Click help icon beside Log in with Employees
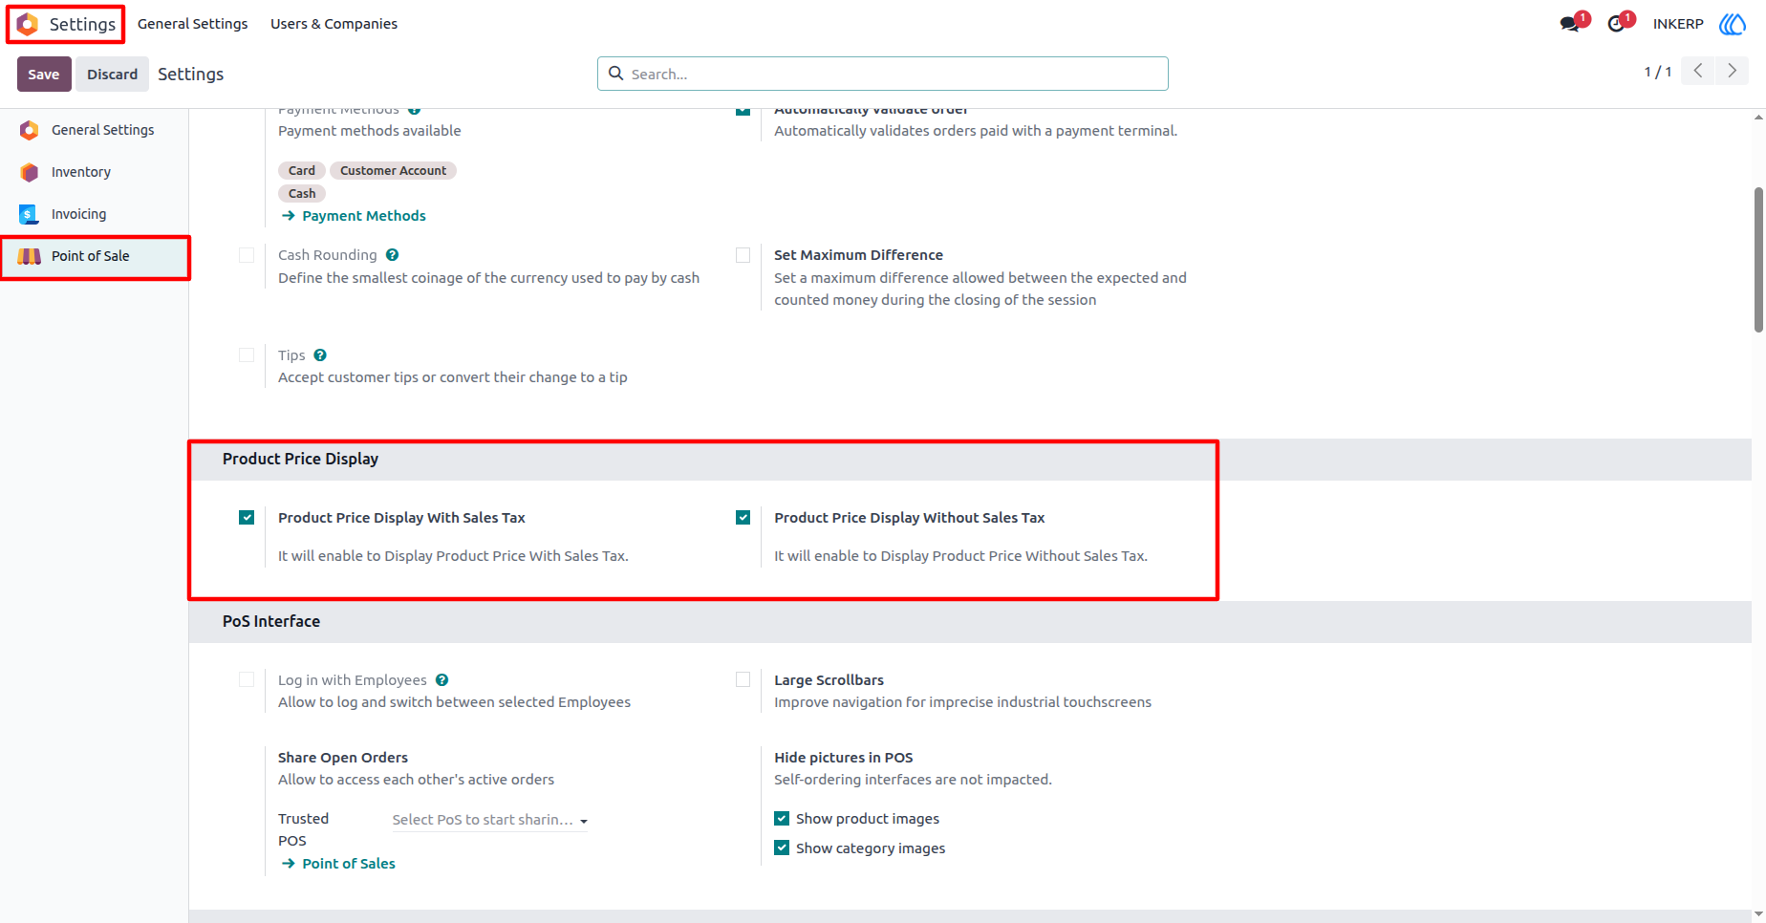Image resolution: width=1766 pixels, height=923 pixels. 442,680
